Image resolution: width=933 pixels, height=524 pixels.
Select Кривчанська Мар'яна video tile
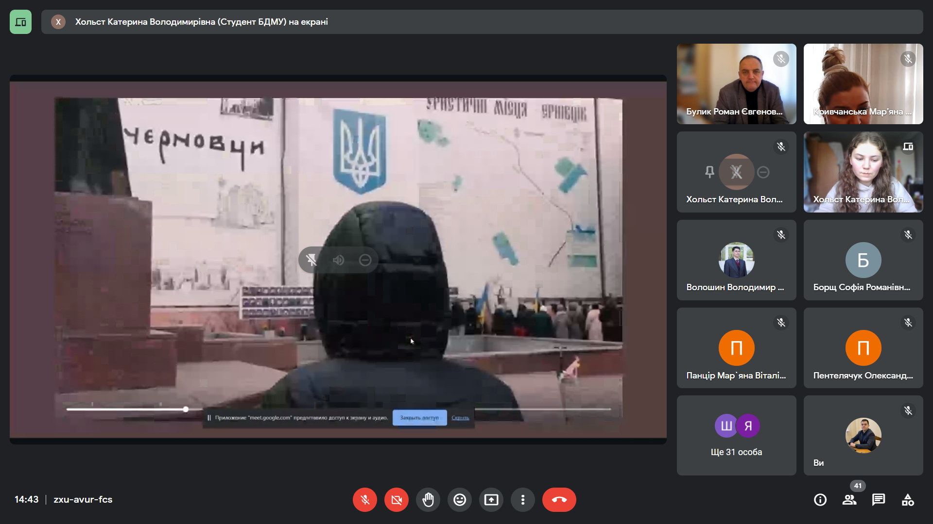[x=864, y=84]
